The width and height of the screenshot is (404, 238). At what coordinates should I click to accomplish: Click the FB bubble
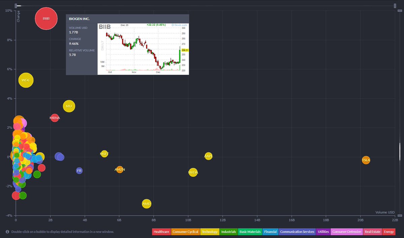click(79, 171)
